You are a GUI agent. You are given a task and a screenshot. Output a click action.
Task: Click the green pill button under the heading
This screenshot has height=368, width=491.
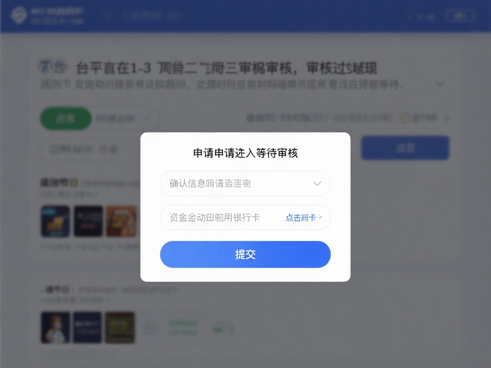[x=66, y=118]
